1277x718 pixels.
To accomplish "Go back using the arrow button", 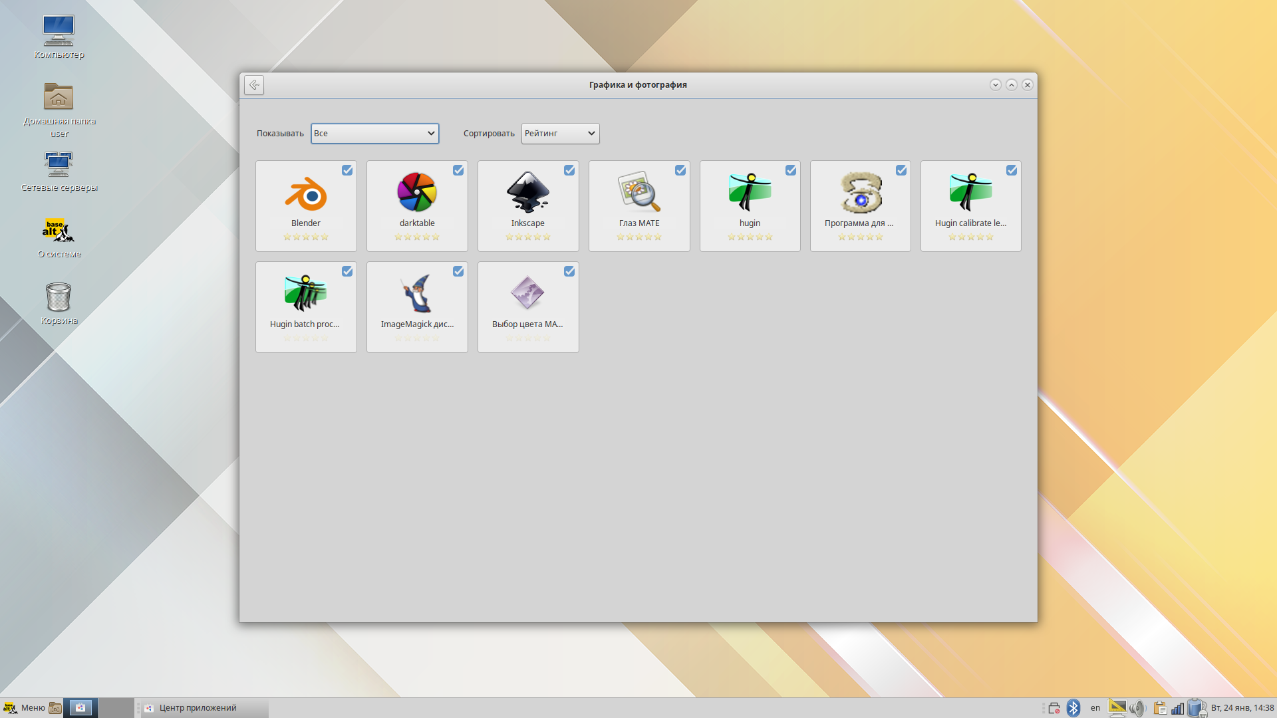I will point(254,85).
